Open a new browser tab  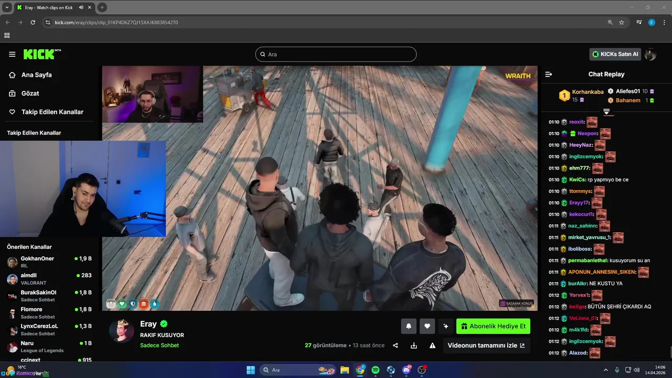click(102, 7)
